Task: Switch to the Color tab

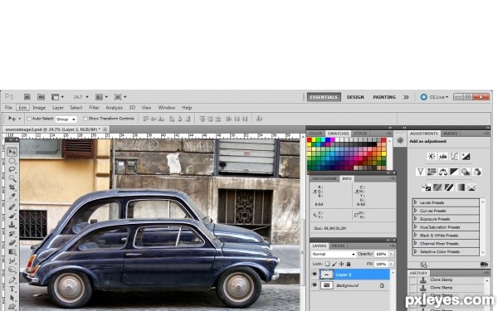Action: [315, 134]
